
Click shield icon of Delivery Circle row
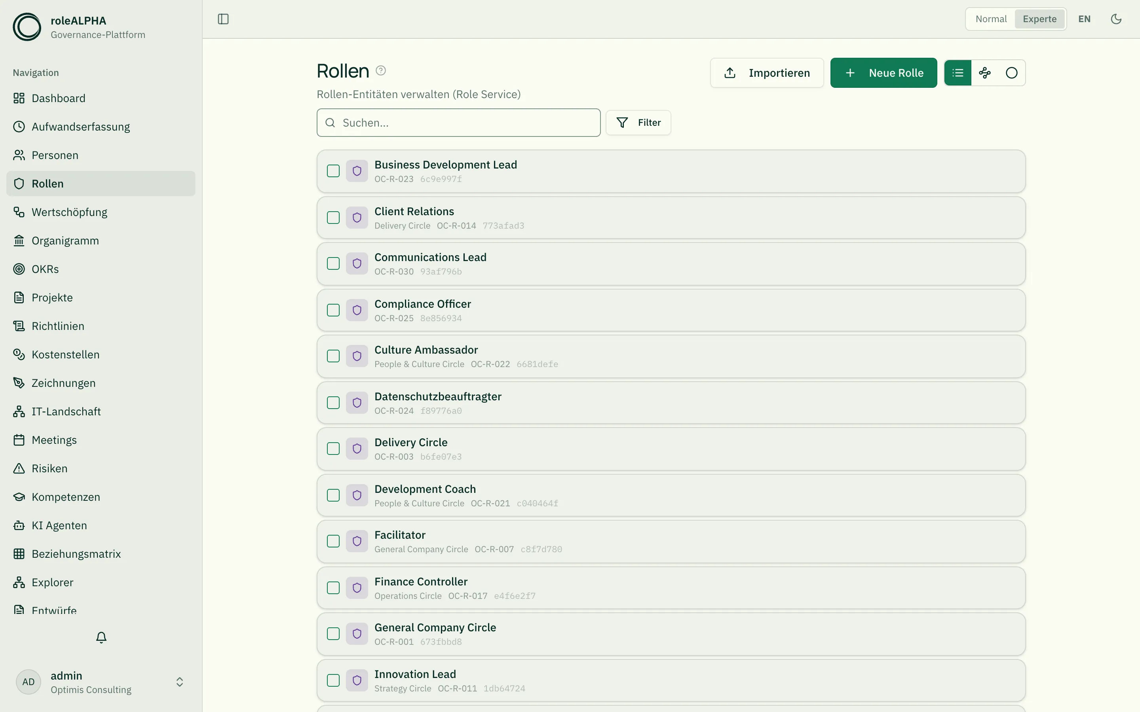tap(357, 449)
